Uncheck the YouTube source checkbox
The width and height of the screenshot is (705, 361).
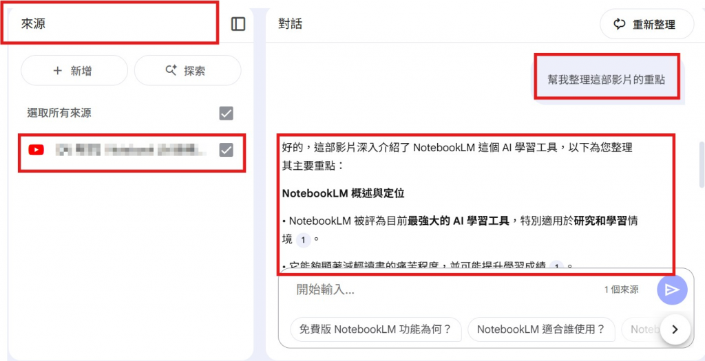pyautogui.click(x=226, y=150)
